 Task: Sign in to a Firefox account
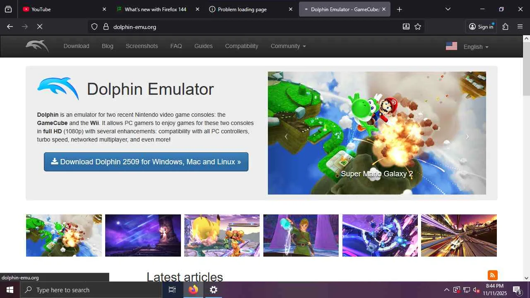481,26
